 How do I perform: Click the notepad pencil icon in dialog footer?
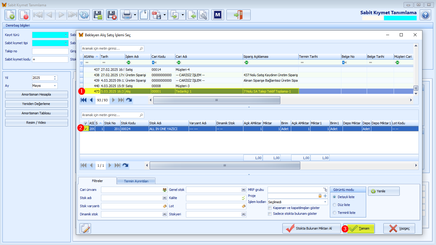[85, 229]
